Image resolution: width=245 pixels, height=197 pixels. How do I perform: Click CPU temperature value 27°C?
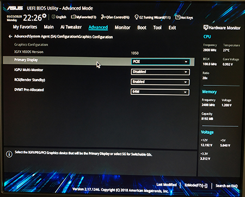(x=226, y=50)
